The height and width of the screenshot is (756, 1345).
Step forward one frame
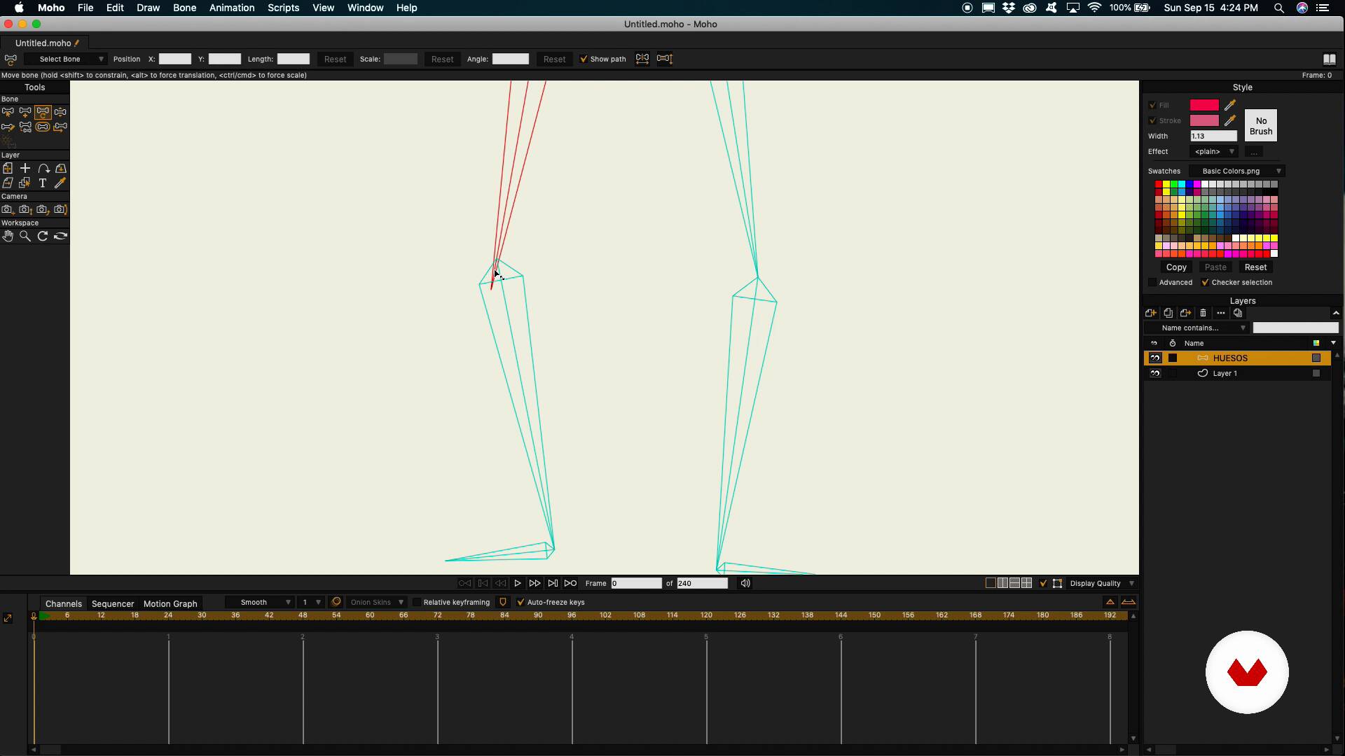coord(535,583)
